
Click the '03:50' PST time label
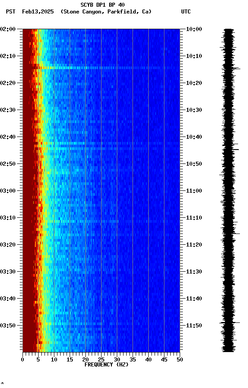8,326
